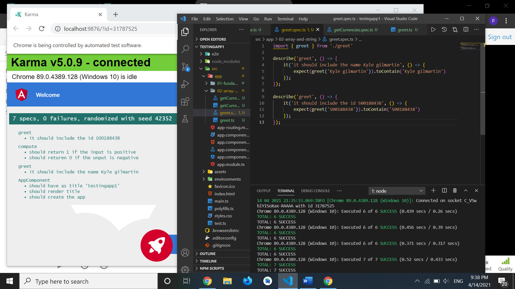
Task: Open the Run and Debug view
Action: pyautogui.click(x=185, y=84)
